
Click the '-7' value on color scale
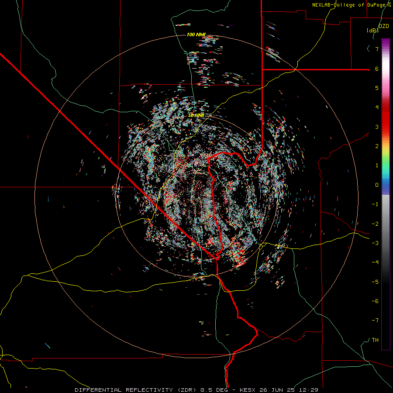375,321
